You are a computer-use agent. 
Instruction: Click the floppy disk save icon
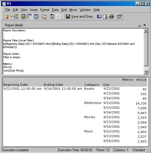68,17
